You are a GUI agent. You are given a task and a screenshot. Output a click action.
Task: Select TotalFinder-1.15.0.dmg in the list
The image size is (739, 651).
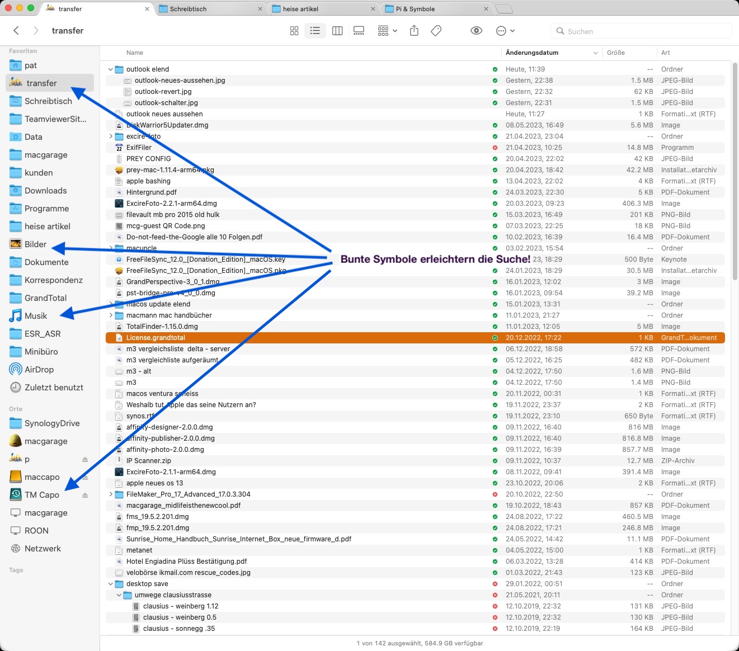415,327
